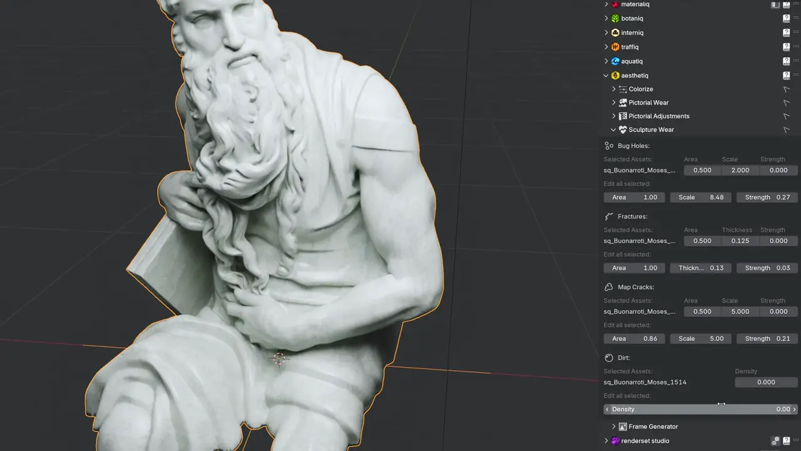Click the Pictorial Wear icon
Viewport: 801px width, 451px height.
coord(623,103)
